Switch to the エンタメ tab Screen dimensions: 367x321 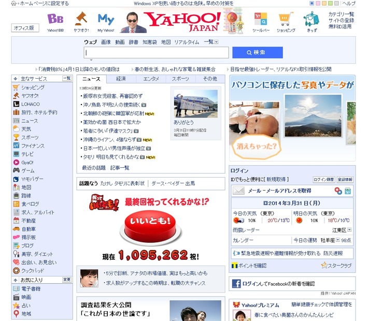151,79
